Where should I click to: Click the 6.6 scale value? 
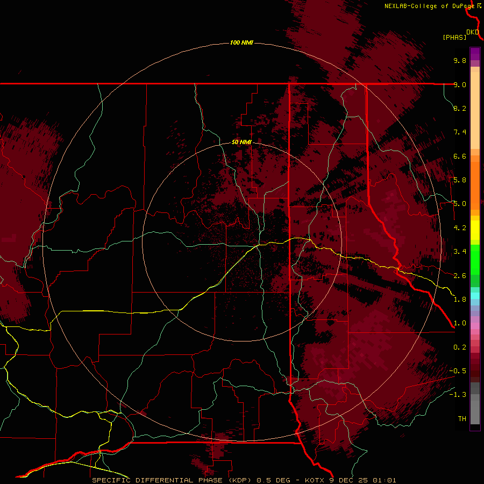click(x=460, y=156)
